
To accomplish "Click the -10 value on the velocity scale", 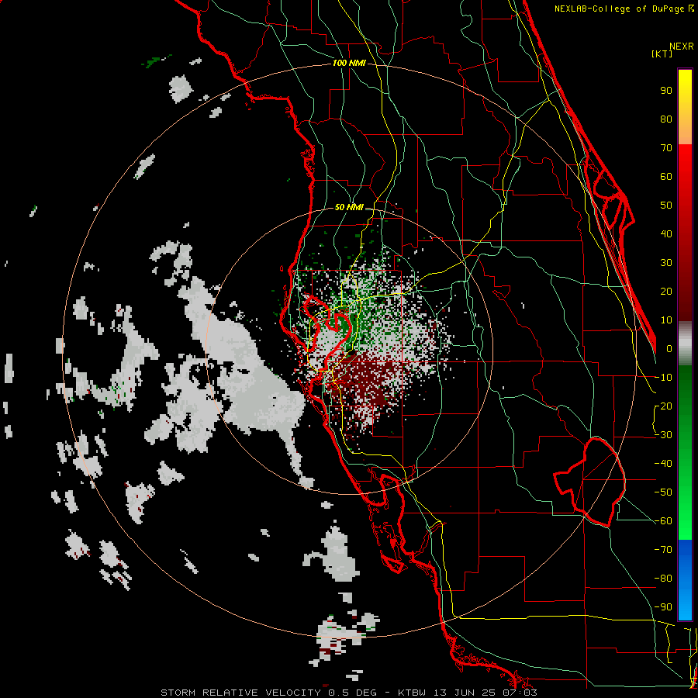I will coord(663,377).
